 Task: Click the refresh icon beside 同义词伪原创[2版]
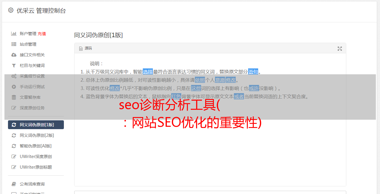click(14, 135)
